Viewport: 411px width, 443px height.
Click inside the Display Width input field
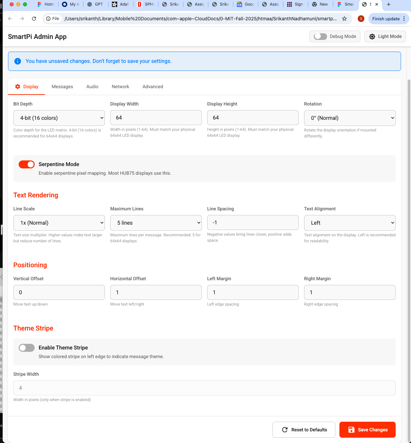(156, 117)
